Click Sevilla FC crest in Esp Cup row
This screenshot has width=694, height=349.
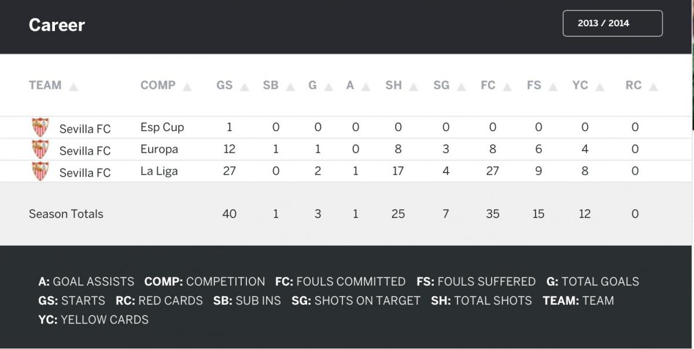(40, 127)
